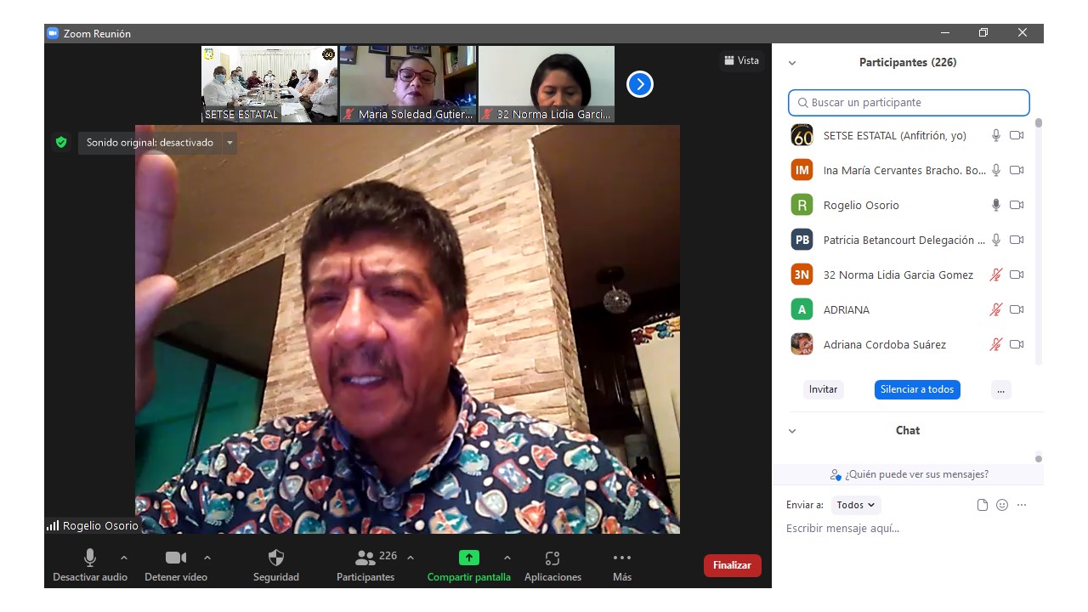Toggle camera icon for Patricia Betancourt row
Image resolution: width=1088 pixels, height=612 pixels.
[x=1017, y=240]
